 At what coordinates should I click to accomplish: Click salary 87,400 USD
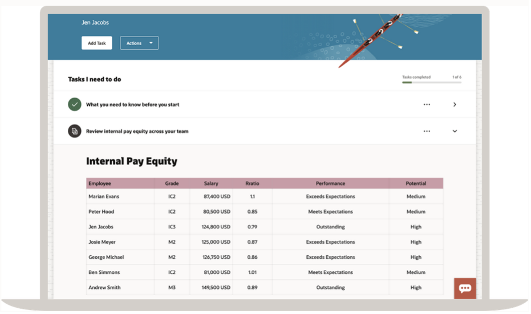[x=217, y=196]
